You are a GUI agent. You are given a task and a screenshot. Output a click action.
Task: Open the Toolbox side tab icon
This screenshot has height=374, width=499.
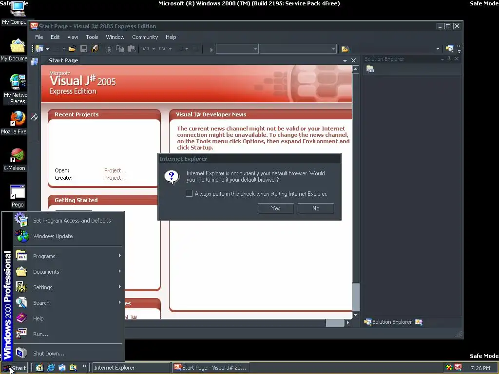point(34,117)
